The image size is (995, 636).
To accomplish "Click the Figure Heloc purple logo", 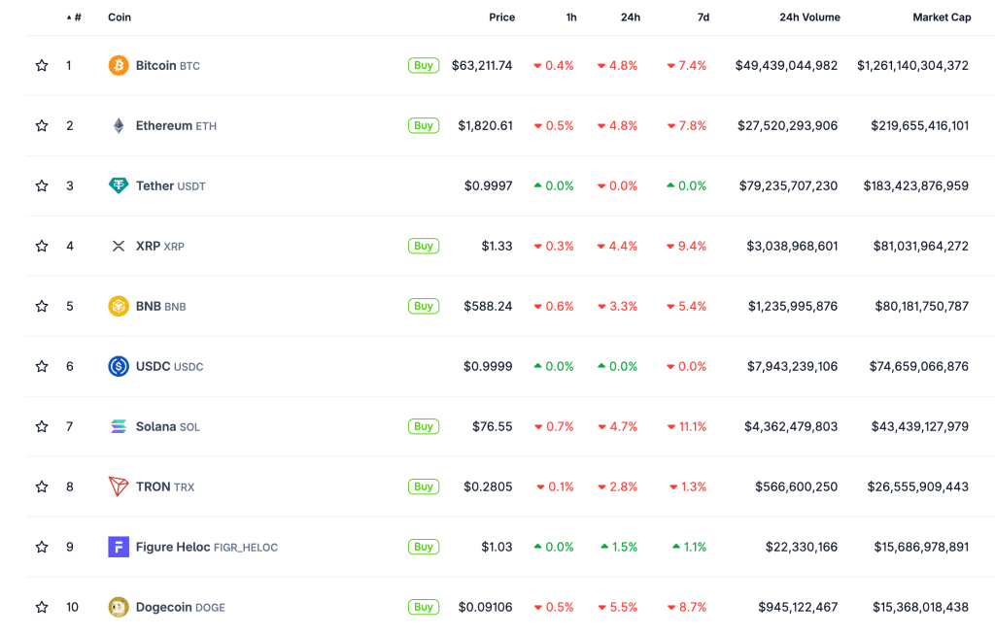I will pos(118,548).
